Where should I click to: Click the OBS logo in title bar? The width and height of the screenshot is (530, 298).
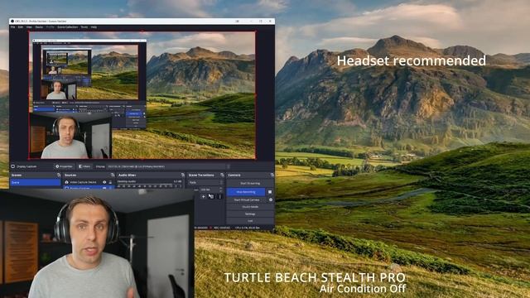12,21
